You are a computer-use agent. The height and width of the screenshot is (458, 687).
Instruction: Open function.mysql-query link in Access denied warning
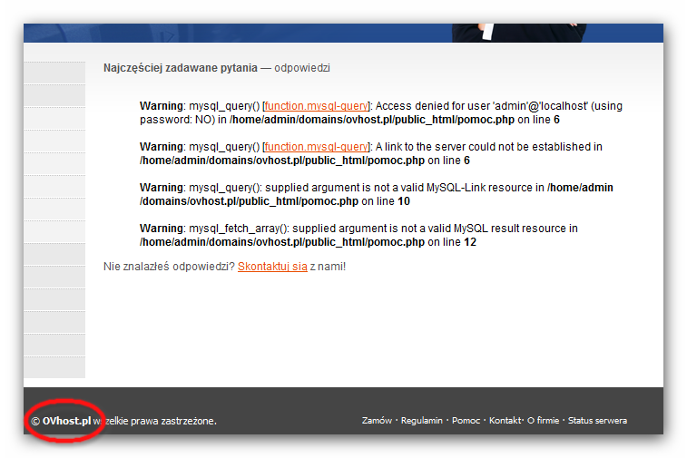[316, 106]
